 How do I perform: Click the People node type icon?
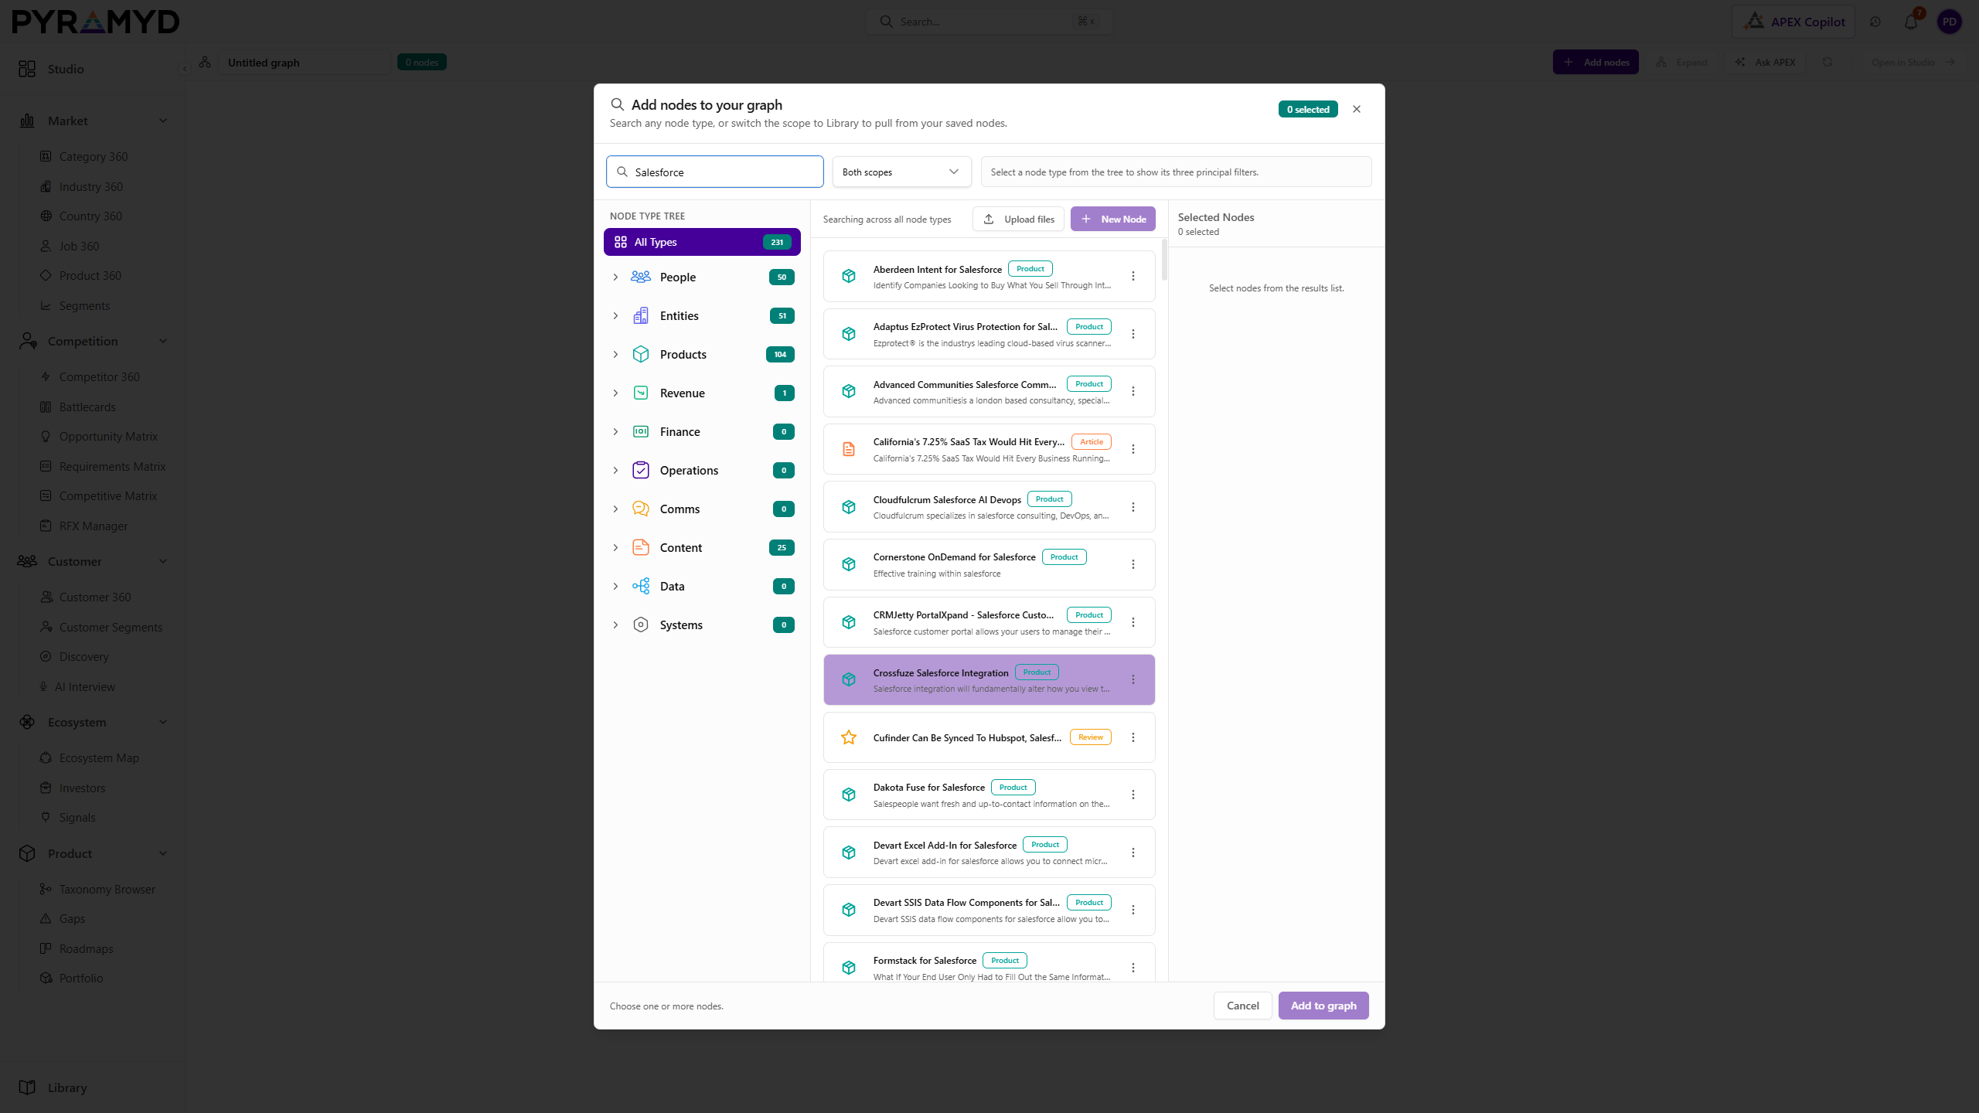click(640, 277)
